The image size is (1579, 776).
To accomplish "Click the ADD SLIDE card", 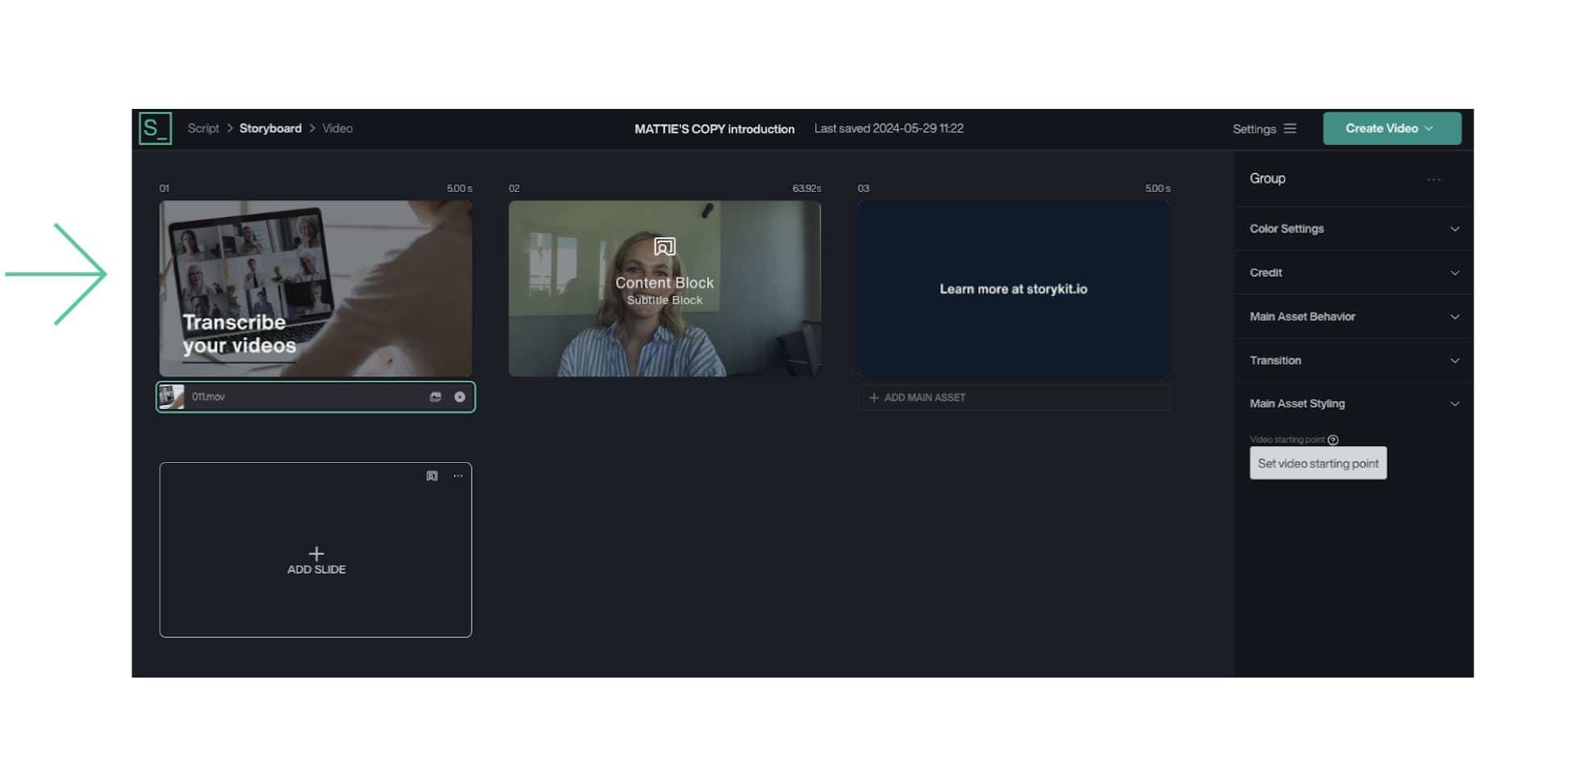I will 315,550.
